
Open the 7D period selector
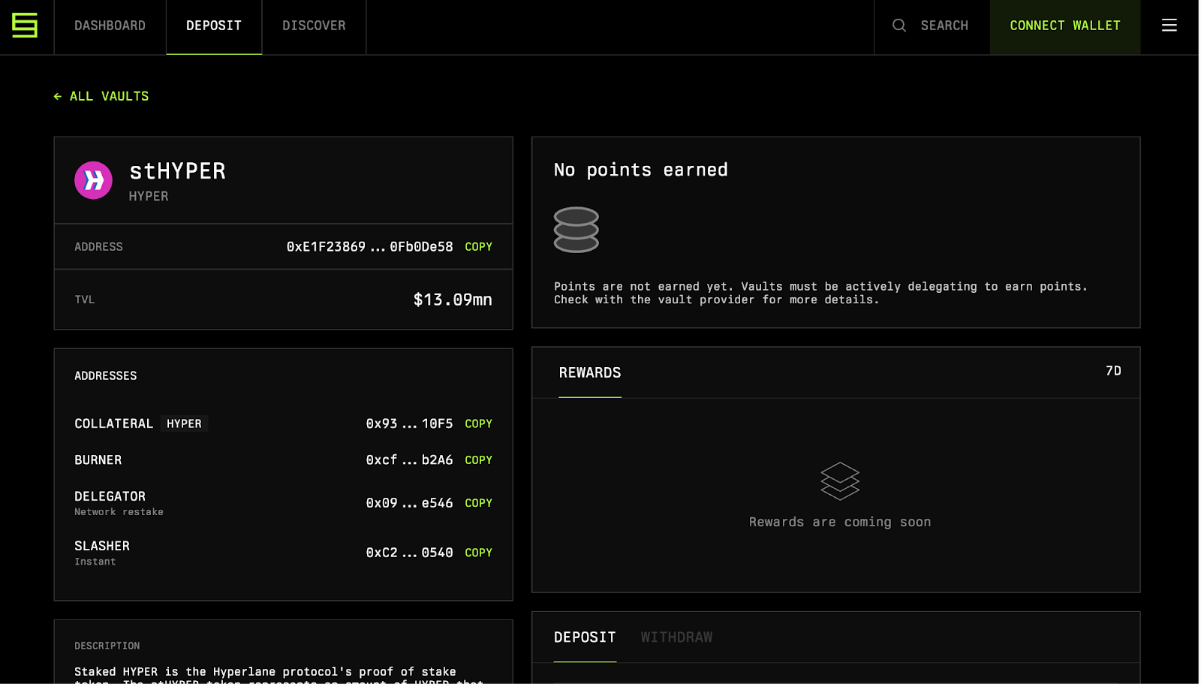click(1113, 371)
